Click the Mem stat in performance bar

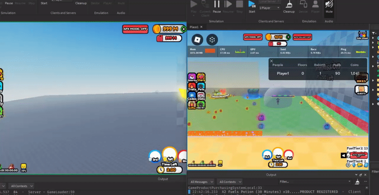click(x=202, y=51)
